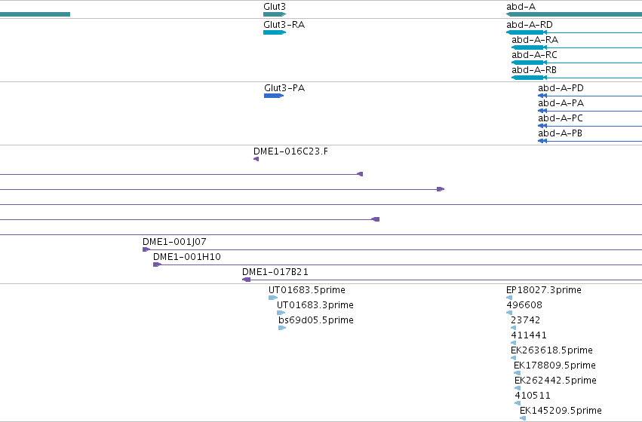The height and width of the screenshot is (422, 642).
Task: Click the 23742 feature label
Action: [525, 320]
